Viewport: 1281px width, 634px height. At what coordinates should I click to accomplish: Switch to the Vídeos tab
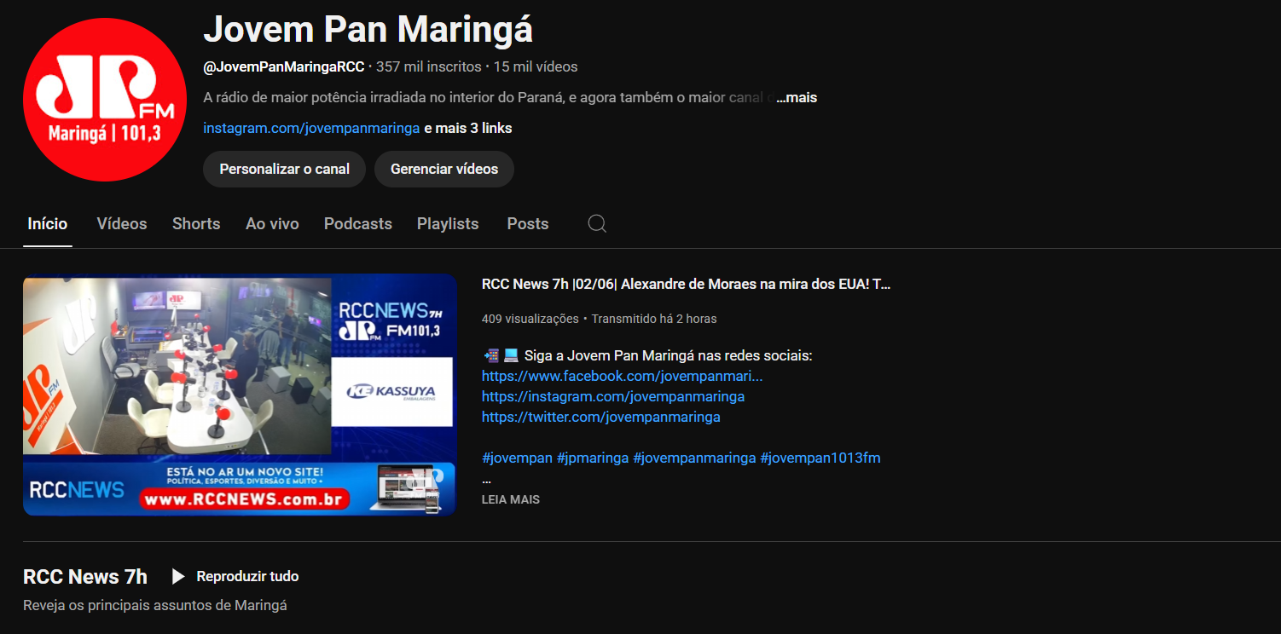pos(122,224)
